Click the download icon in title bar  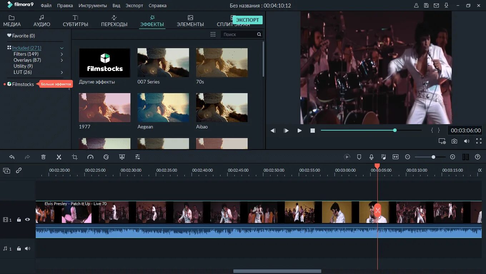coord(446,5)
